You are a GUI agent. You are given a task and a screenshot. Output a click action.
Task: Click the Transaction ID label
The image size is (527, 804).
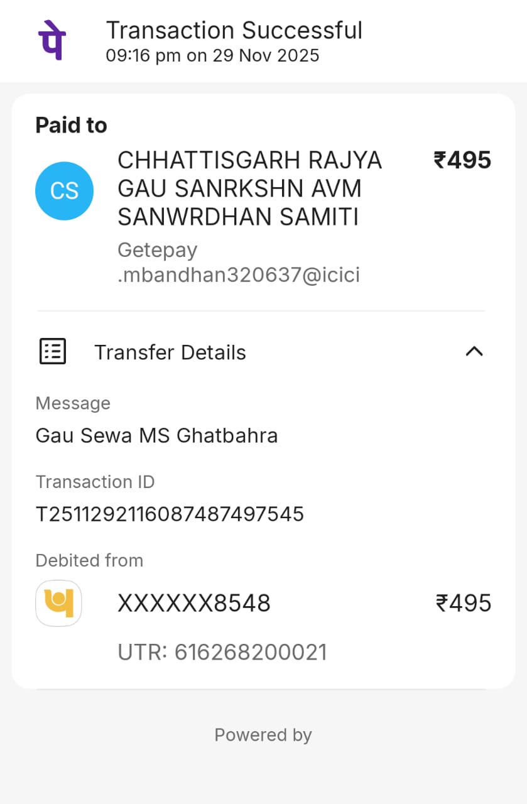[95, 482]
